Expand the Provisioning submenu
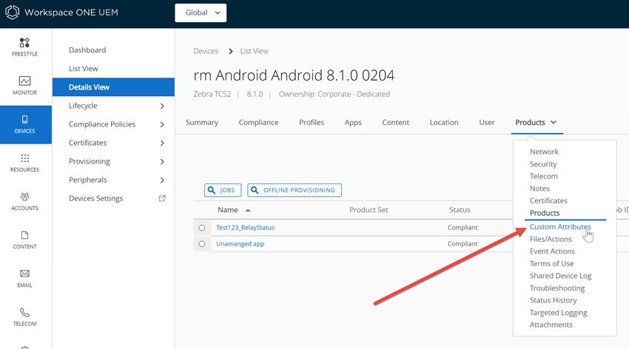 click(x=162, y=161)
